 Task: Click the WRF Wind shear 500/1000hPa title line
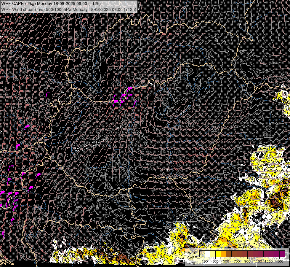click(69, 9)
